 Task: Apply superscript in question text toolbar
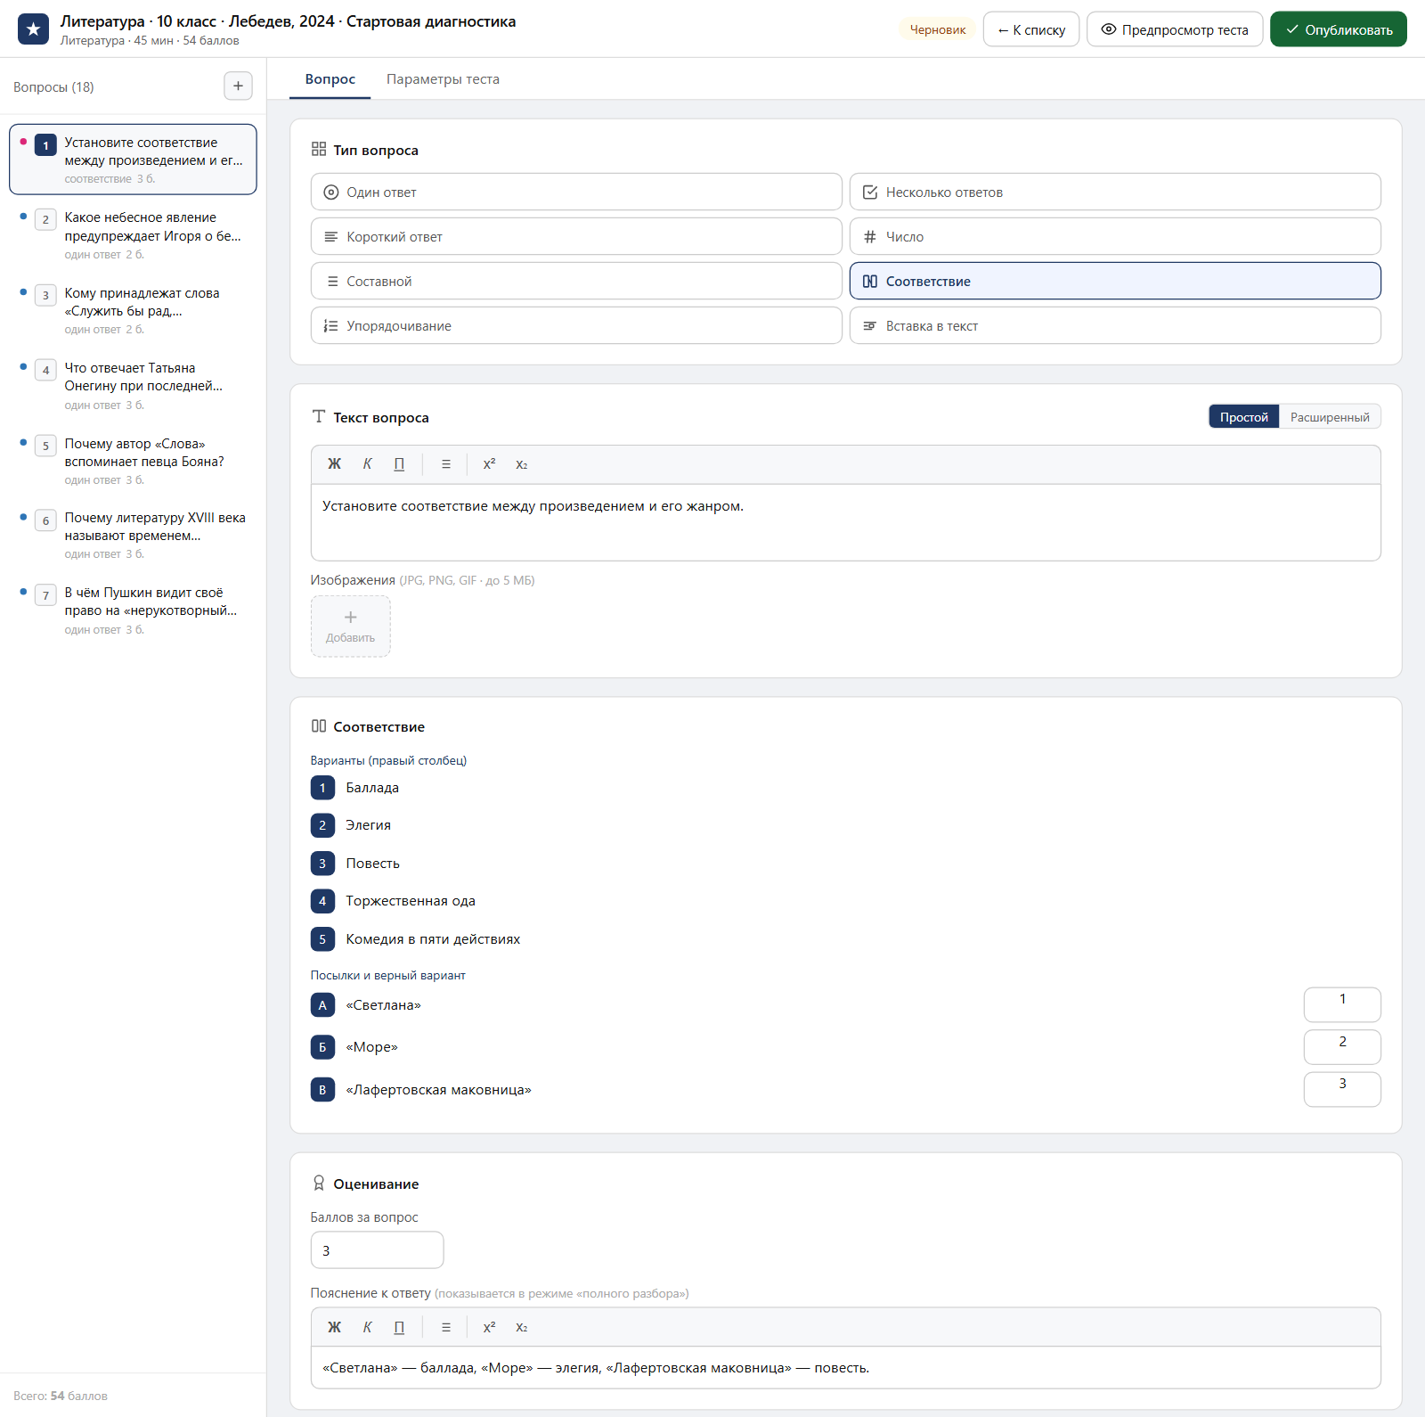pyautogui.click(x=489, y=464)
